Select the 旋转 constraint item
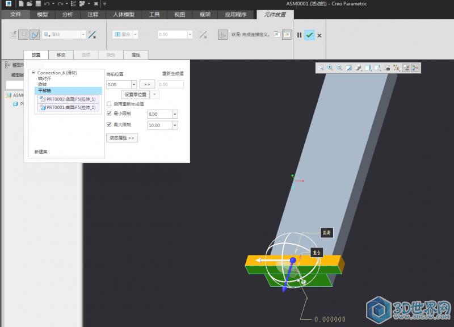The image size is (454, 327). point(42,84)
